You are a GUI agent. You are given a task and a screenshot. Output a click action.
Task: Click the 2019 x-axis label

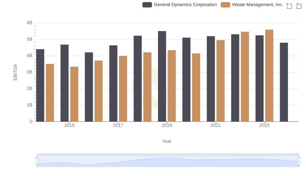click(x=167, y=125)
